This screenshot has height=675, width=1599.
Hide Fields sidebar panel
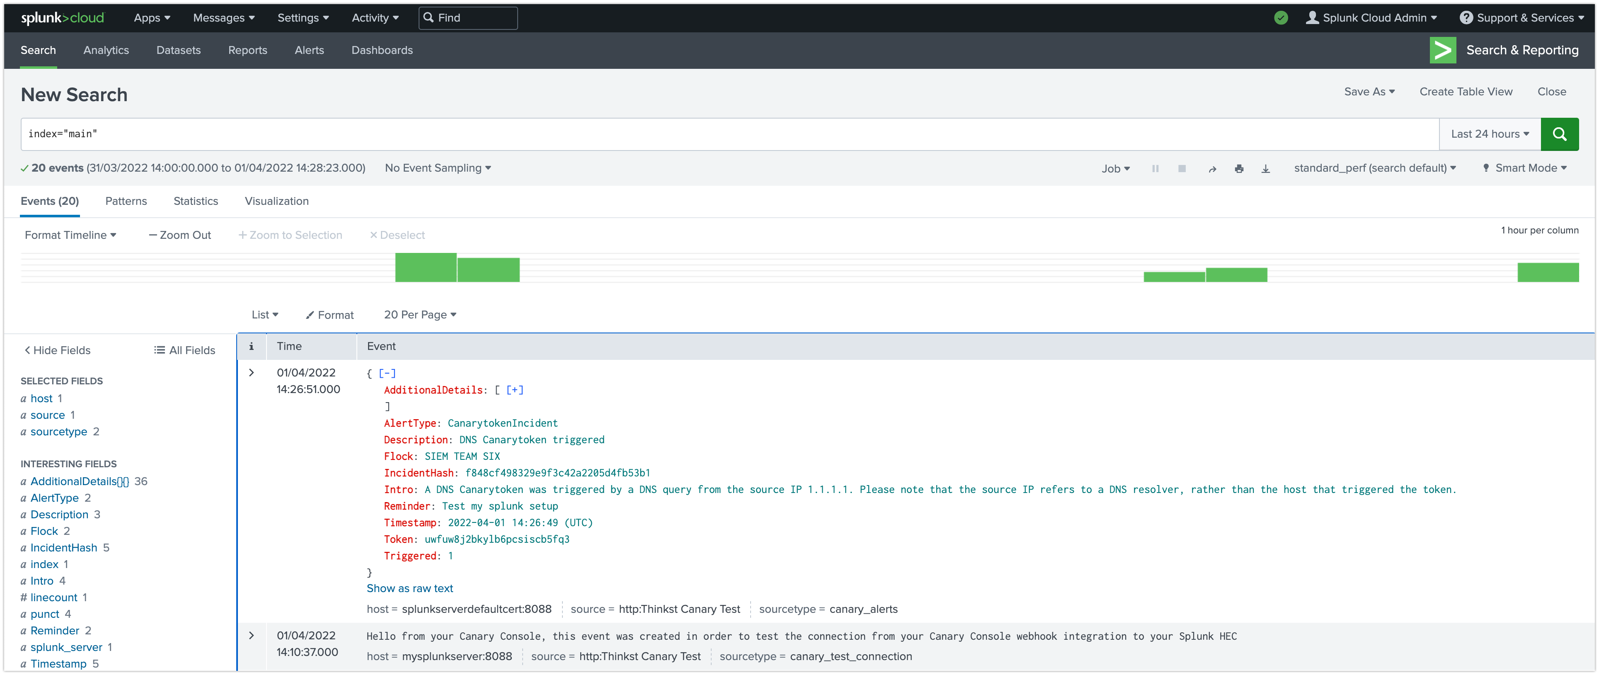coord(58,350)
